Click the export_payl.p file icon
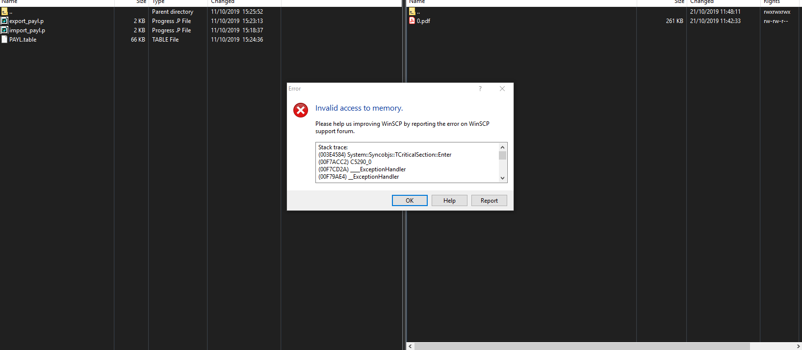 point(4,21)
